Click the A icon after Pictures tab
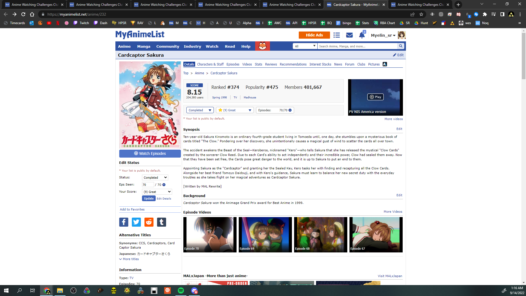 click(385, 64)
